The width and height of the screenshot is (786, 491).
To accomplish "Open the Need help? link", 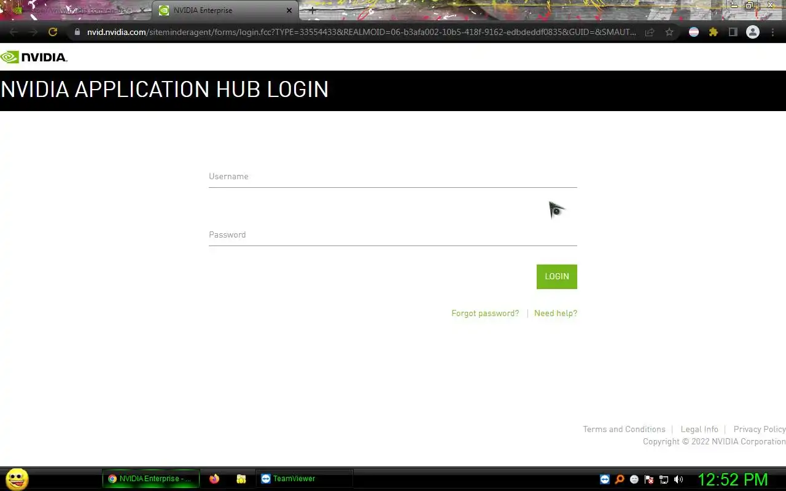I will coord(556,314).
